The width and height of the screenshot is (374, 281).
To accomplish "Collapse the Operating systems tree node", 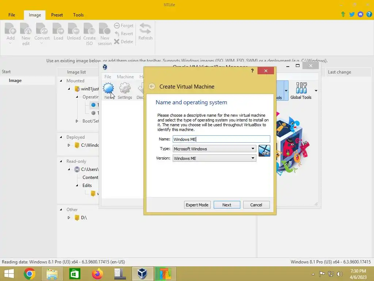I will [77, 97].
